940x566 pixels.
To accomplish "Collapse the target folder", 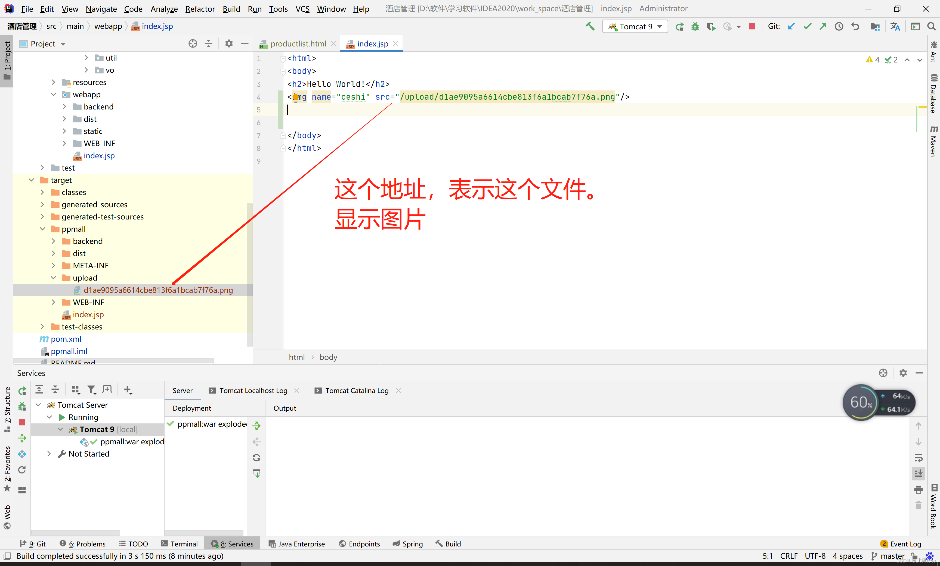I will click(31, 180).
